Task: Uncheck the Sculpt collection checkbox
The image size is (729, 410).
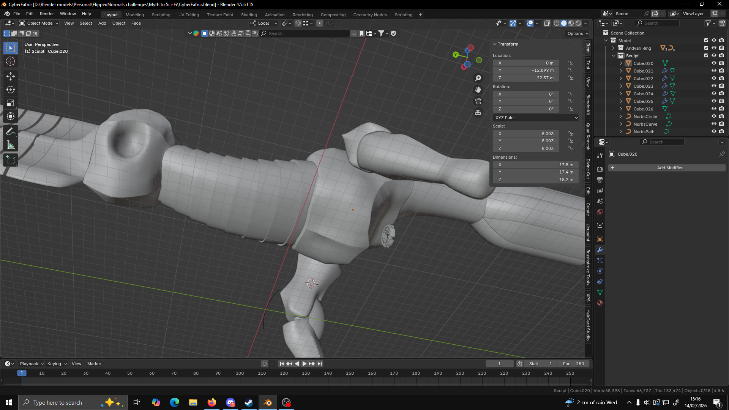Action: pos(706,56)
